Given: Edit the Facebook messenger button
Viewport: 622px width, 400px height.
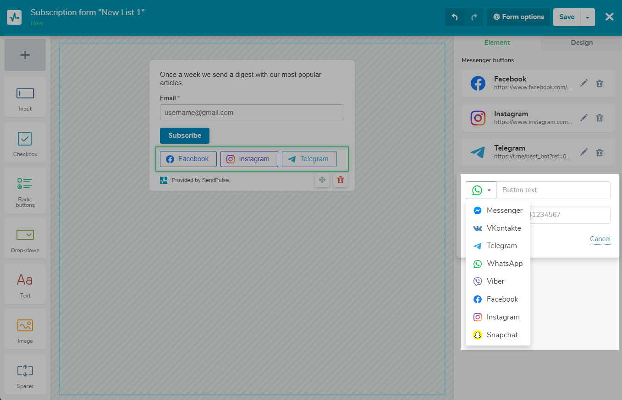Looking at the screenshot, I should point(583,83).
